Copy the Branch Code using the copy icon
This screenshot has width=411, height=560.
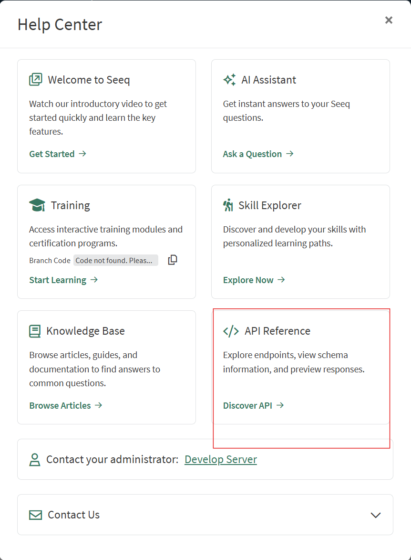click(x=173, y=260)
